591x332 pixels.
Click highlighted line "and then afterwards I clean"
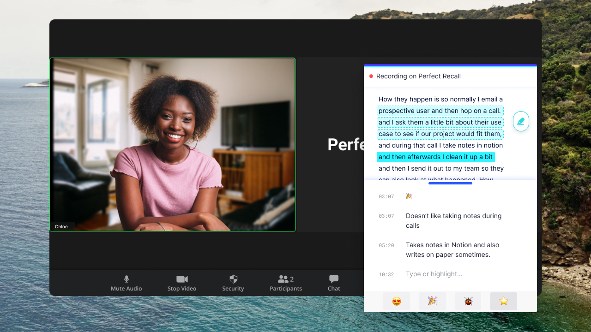click(x=435, y=157)
